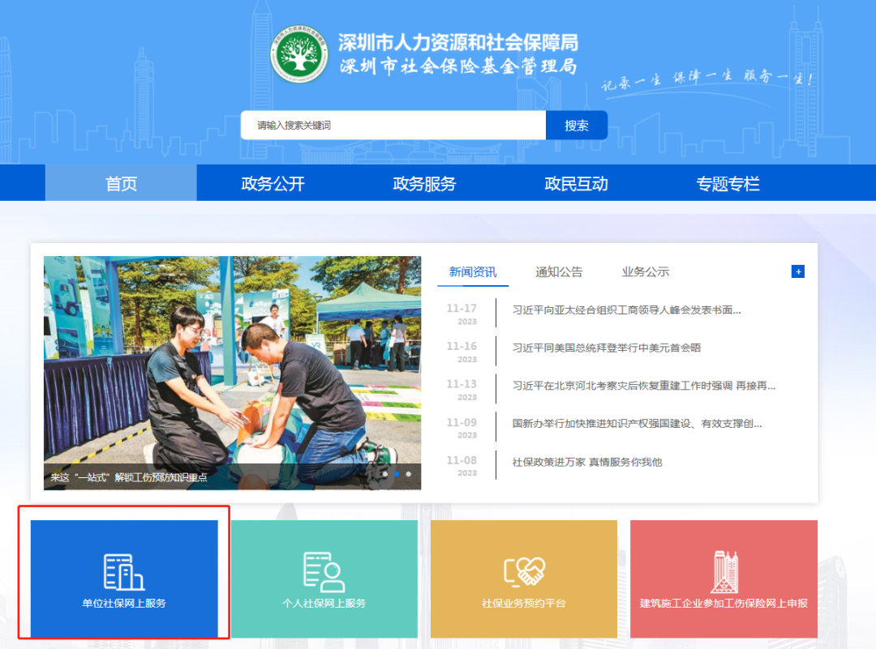Select the last white carousel dot
The width and height of the screenshot is (876, 649).
[x=409, y=474]
